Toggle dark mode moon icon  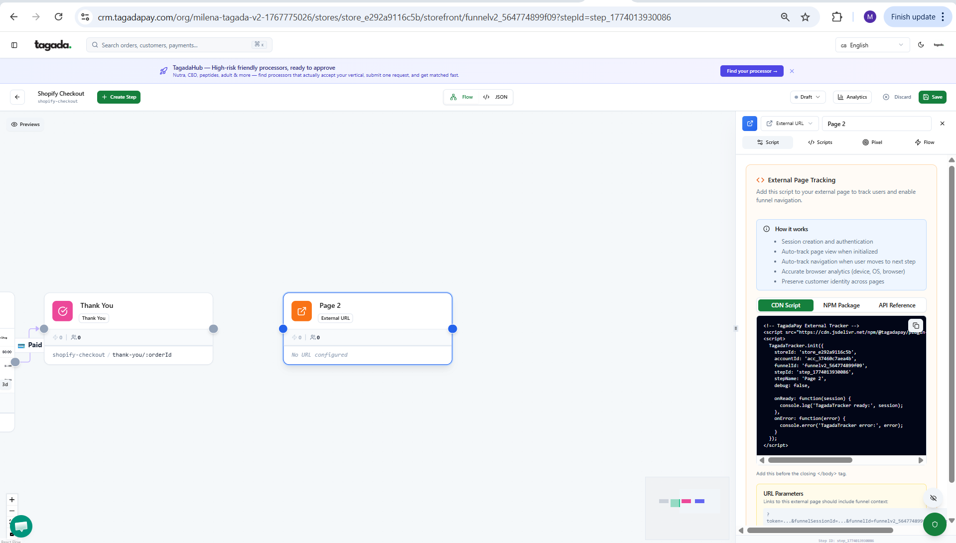click(x=921, y=45)
